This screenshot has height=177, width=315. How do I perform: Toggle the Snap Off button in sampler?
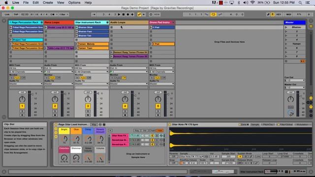click(x=173, y=163)
